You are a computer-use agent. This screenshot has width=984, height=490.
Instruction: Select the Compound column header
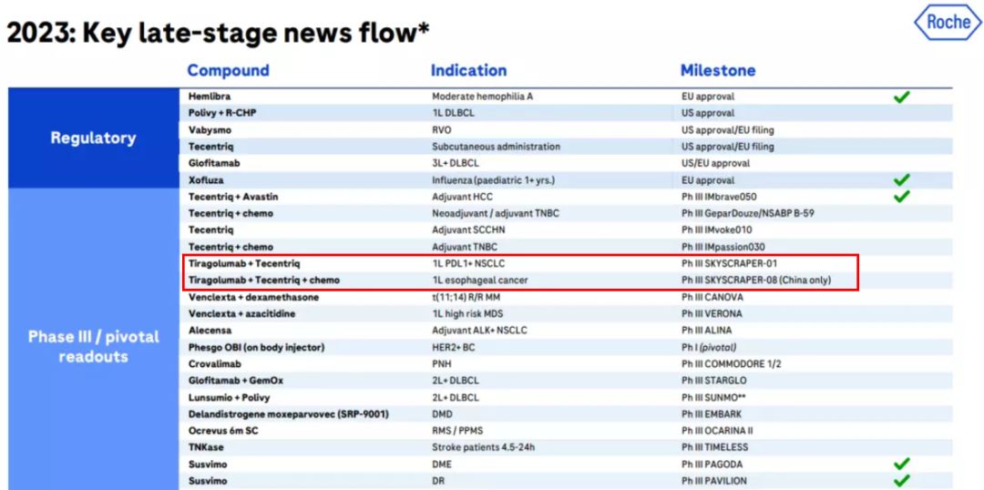(228, 70)
